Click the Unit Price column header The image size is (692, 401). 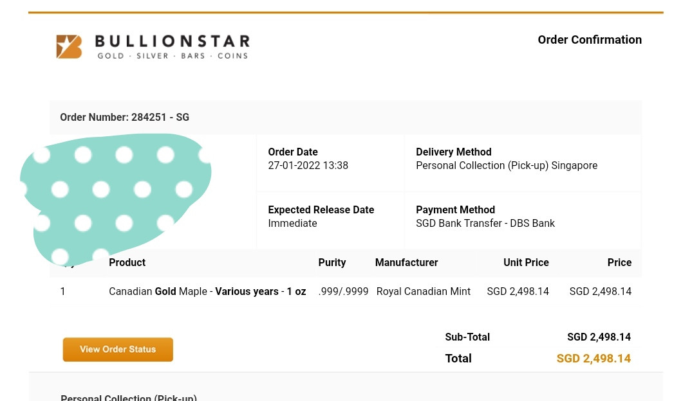[x=525, y=263]
